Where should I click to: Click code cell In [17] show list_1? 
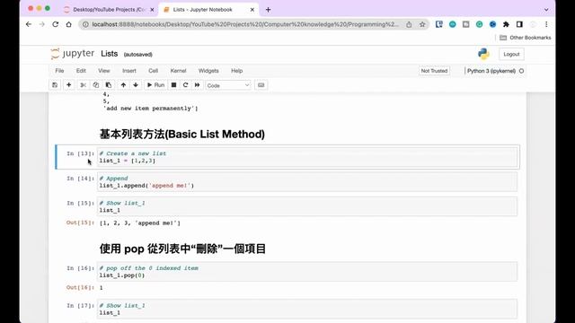pos(307,309)
